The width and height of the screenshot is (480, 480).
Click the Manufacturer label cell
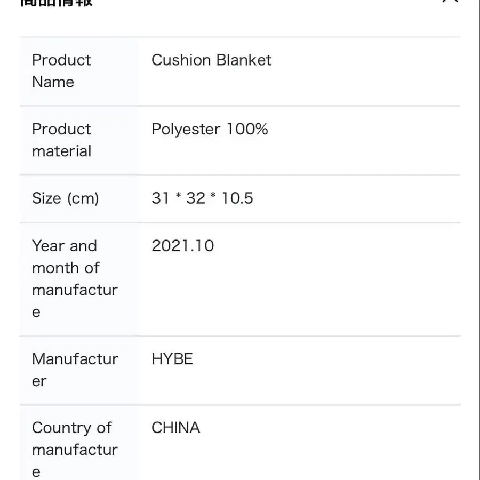point(75,370)
